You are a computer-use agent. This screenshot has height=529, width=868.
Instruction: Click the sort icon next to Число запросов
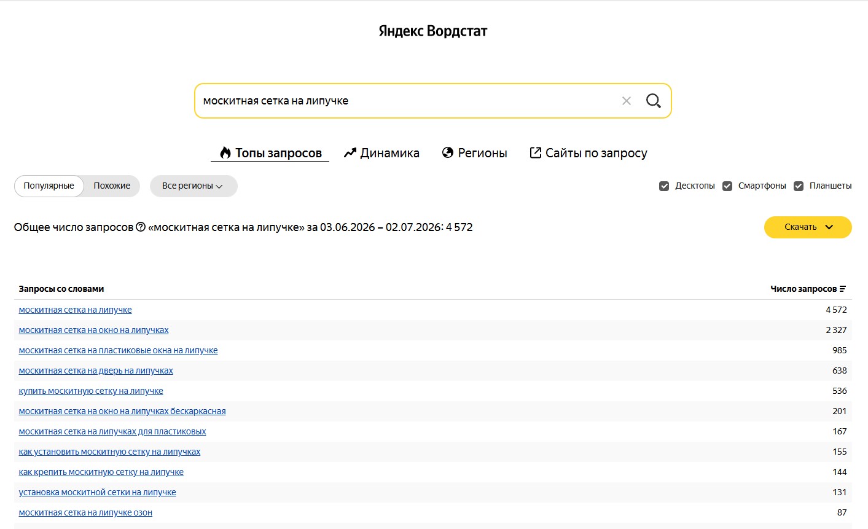(x=843, y=289)
